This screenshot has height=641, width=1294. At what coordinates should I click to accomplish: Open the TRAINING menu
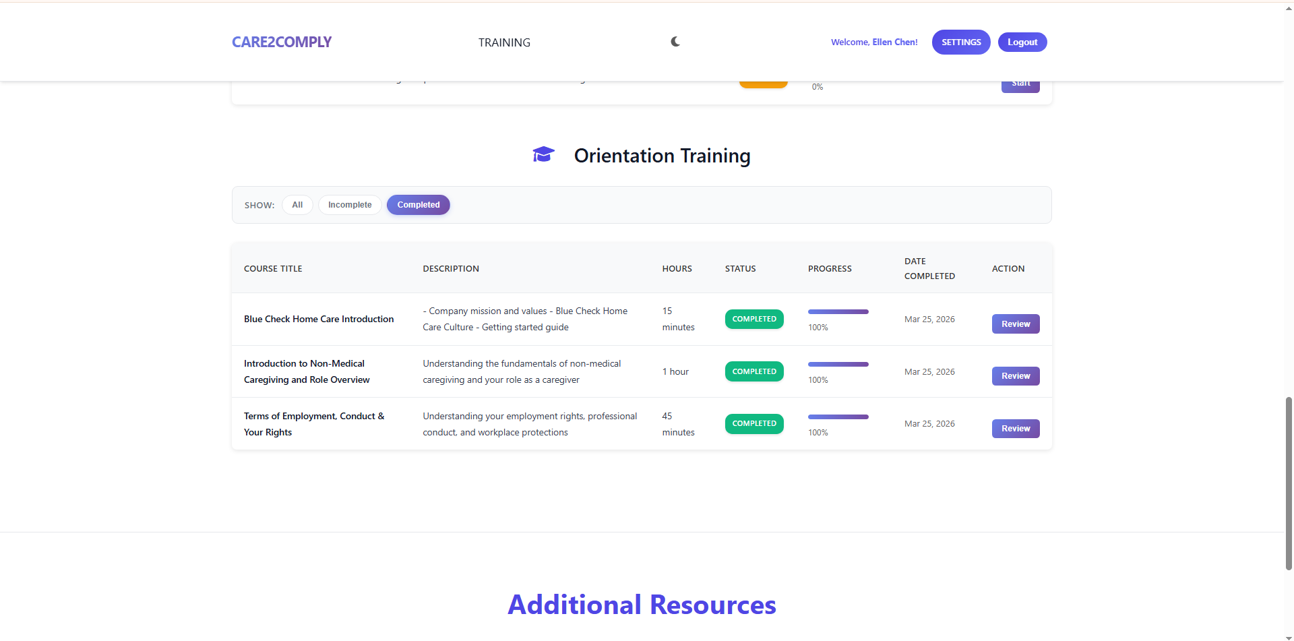pos(503,42)
